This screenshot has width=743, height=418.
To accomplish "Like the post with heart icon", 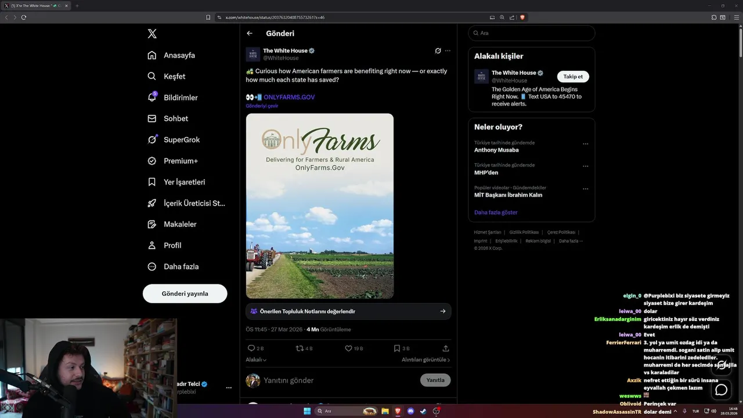I will tap(348, 348).
